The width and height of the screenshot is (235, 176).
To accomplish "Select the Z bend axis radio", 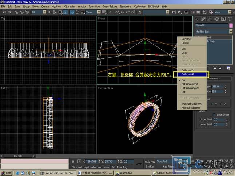I will pos(222,104).
